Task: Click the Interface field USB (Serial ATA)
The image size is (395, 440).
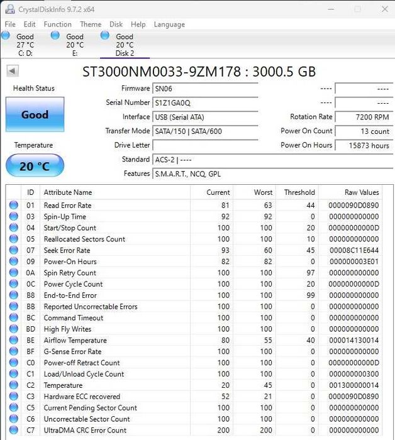Action: [x=205, y=117]
